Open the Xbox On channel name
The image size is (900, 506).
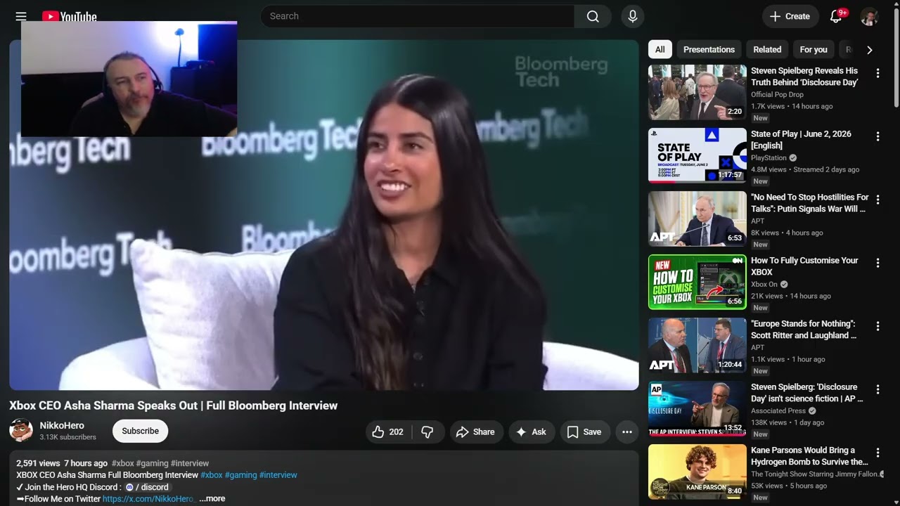764,285
